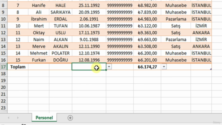The image size is (222, 125).
Task: Click the Toplam cell
Action: tap(18, 67)
